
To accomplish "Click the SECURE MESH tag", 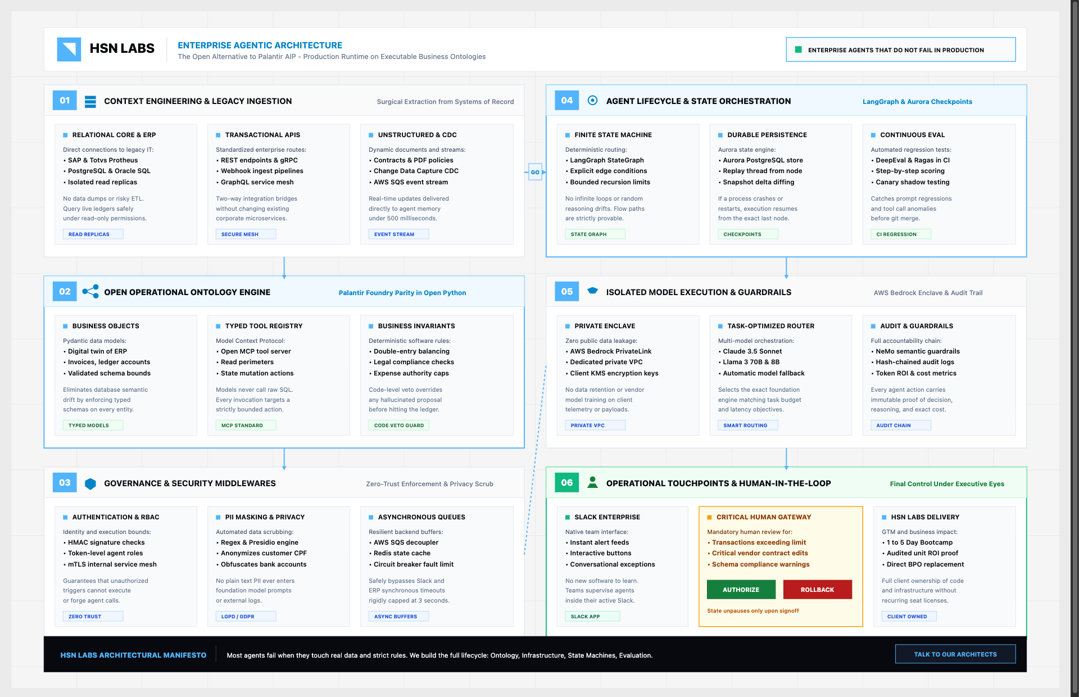I will click(x=246, y=234).
